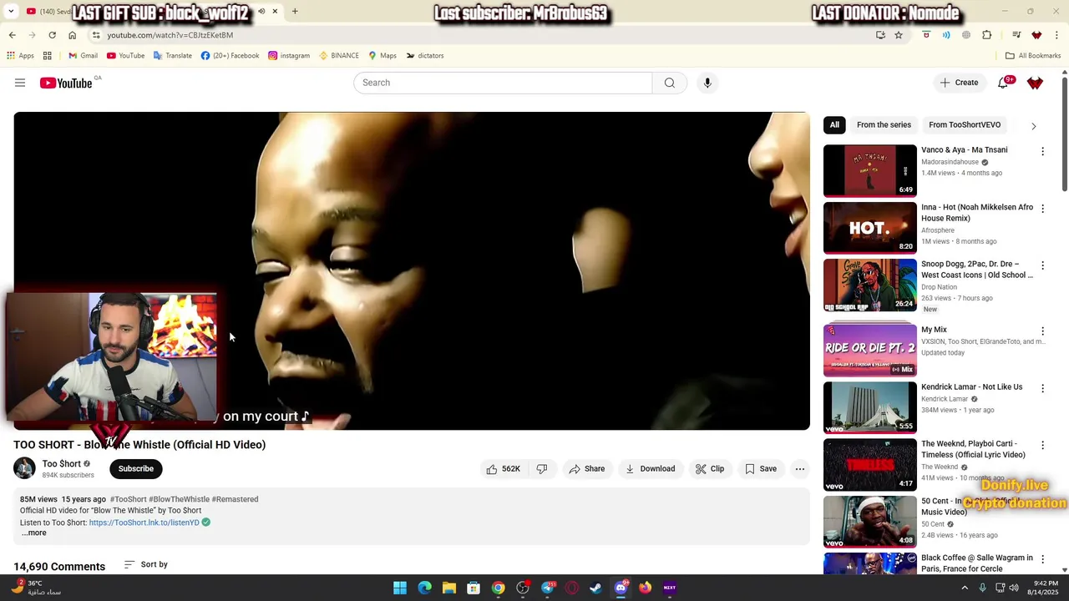Open Discord from the taskbar
The height and width of the screenshot is (601, 1069).
pyautogui.click(x=621, y=588)
